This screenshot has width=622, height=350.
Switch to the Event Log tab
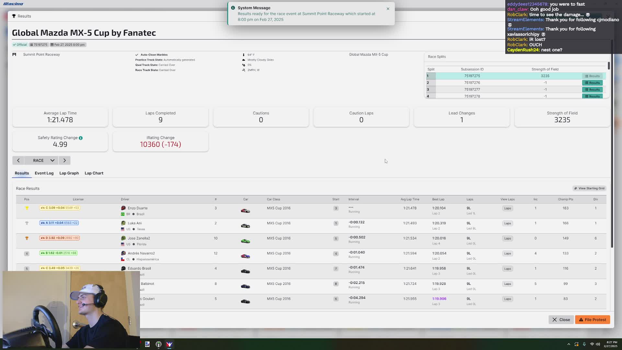pos(44,173)
